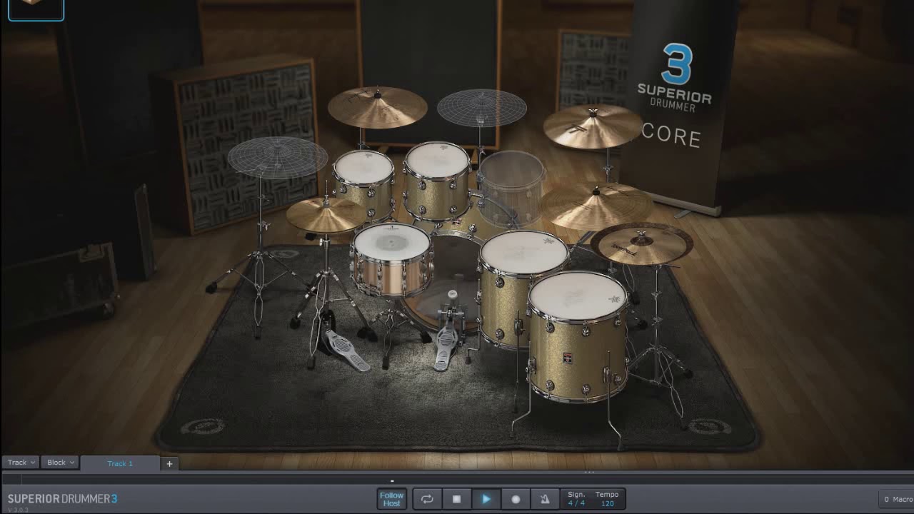
Task: Click the kick drum pedal
Action: click(x=446, y=347)
